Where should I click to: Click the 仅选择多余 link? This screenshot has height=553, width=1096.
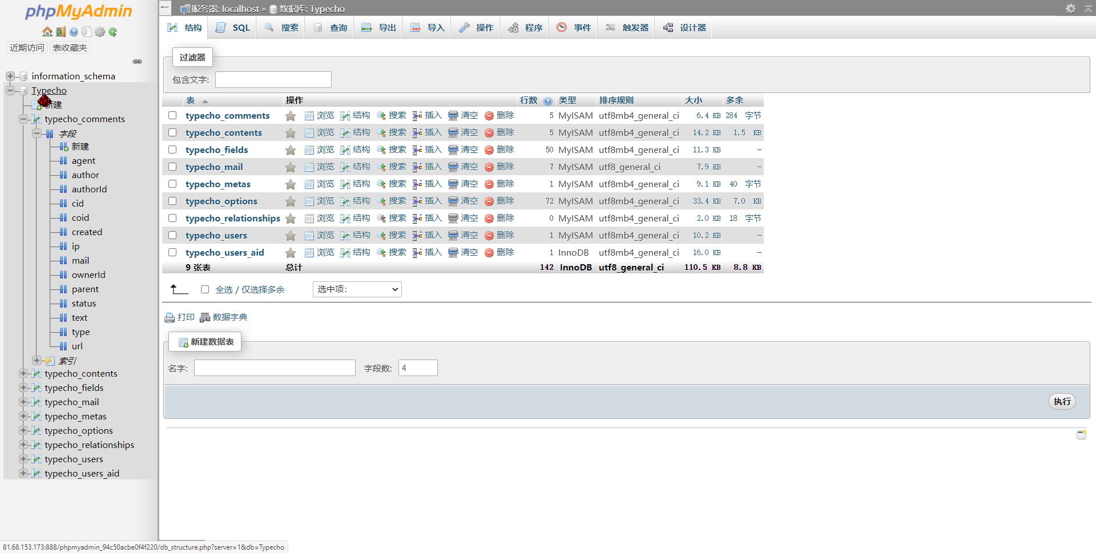[x=263, y=289]
